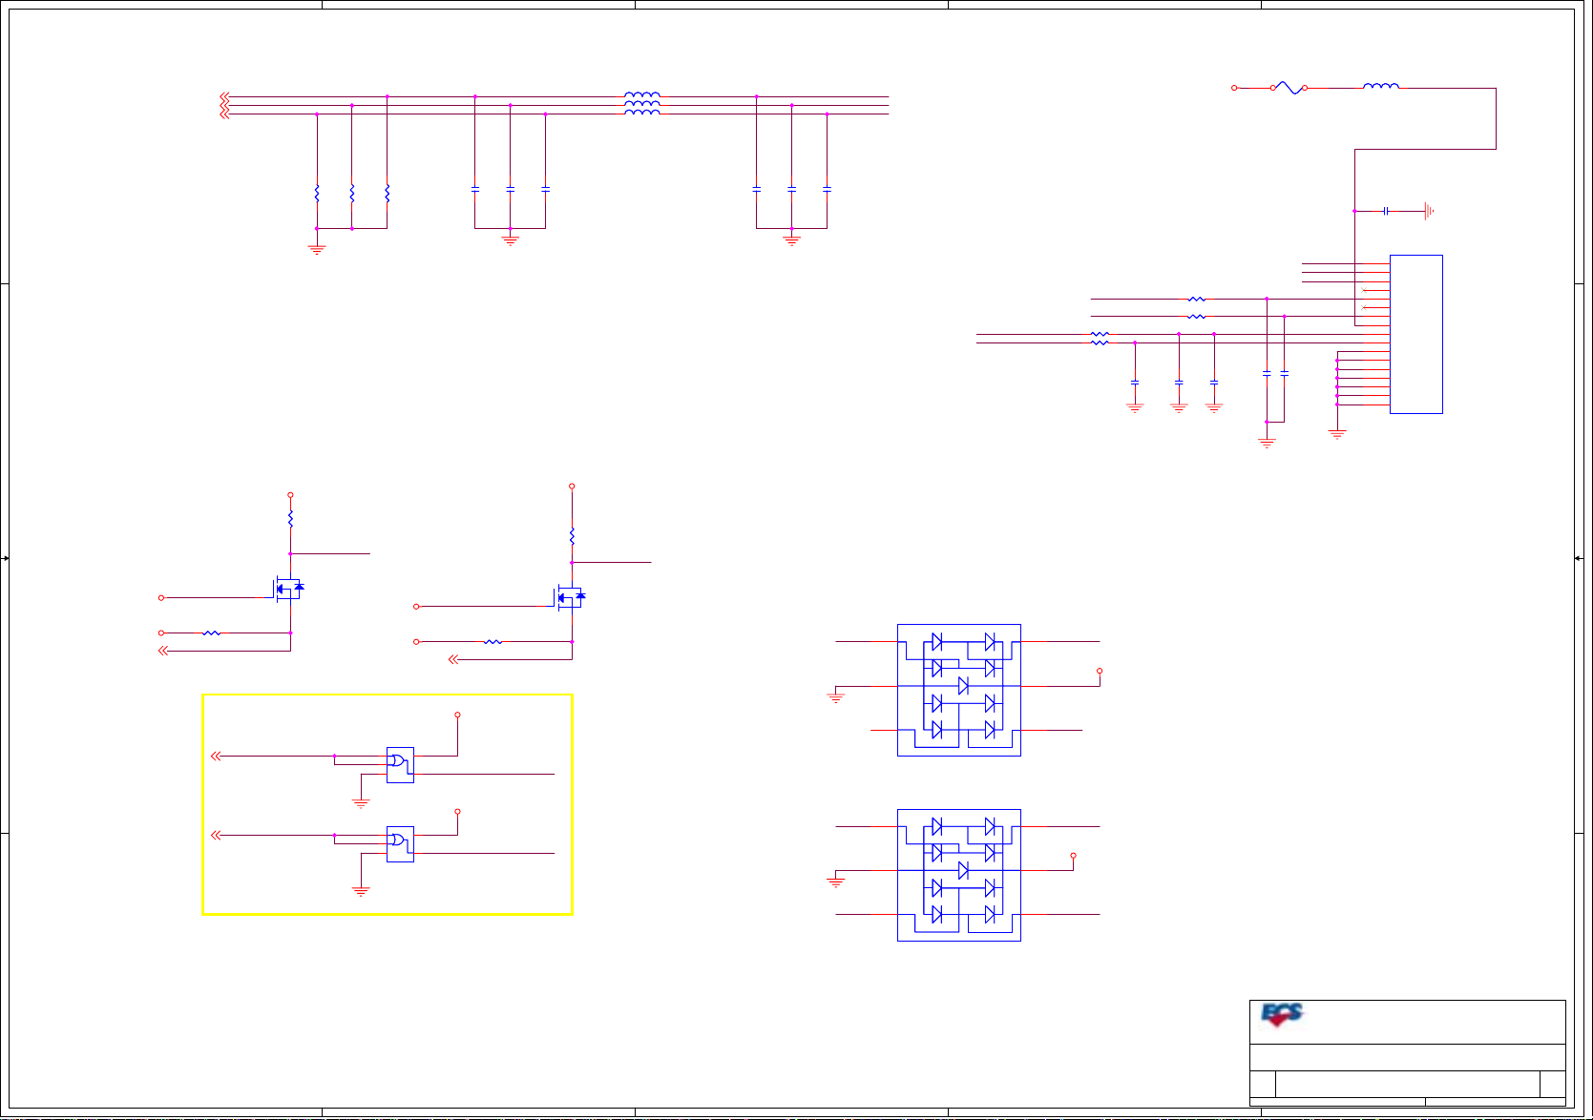The image size is (1593, 1120).
Task: Click the off-page arrow feeding the upper OR gate
Action: 216,756
